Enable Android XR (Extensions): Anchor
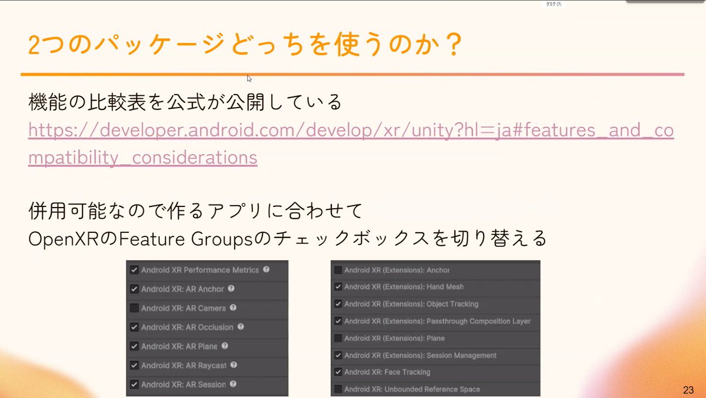 [x=338, y=270]
